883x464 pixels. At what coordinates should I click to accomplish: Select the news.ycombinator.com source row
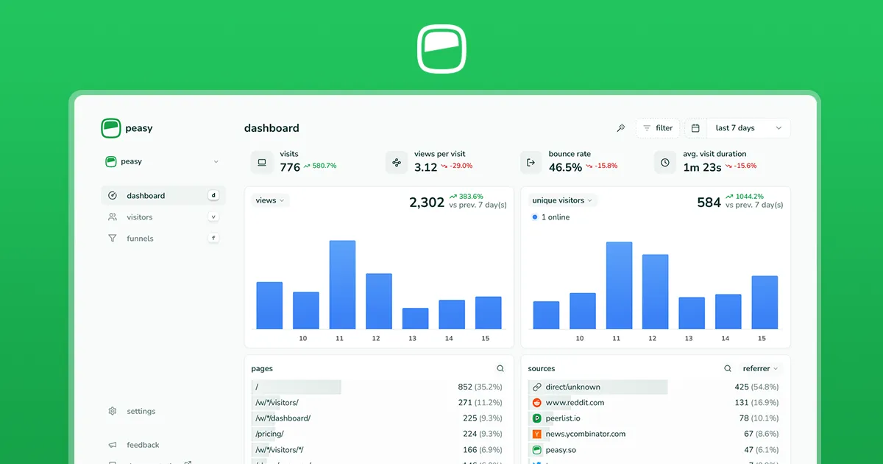coord(585,434)
